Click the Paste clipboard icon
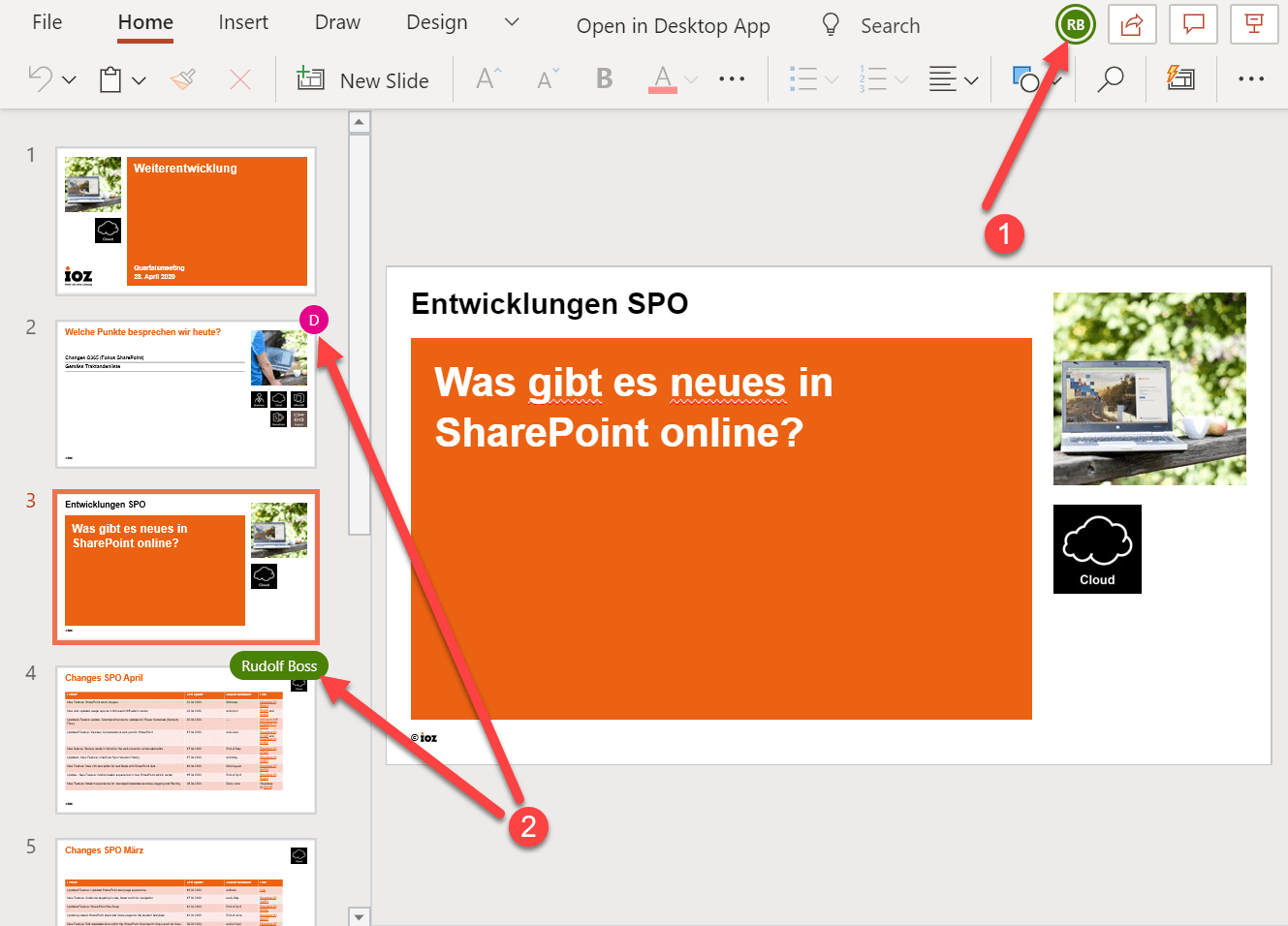The image size is (1288, 926). tap(110, 79)
